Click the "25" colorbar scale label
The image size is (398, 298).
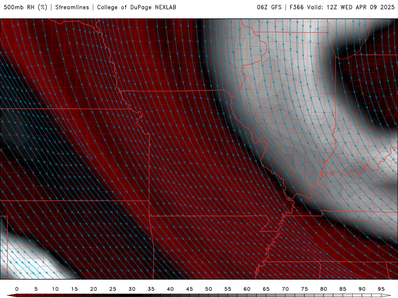[x=113, y=289]
